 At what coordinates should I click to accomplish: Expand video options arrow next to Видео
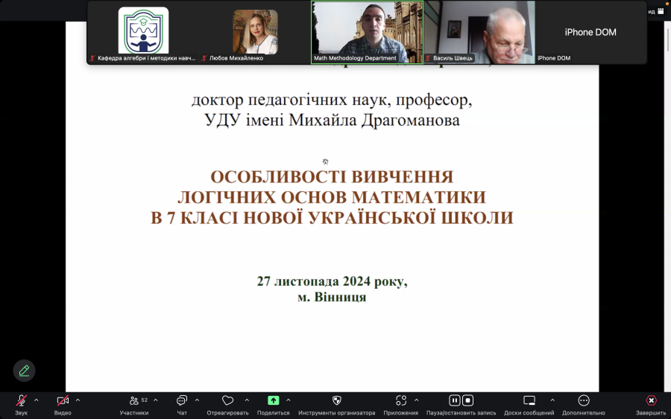(78, 400)
